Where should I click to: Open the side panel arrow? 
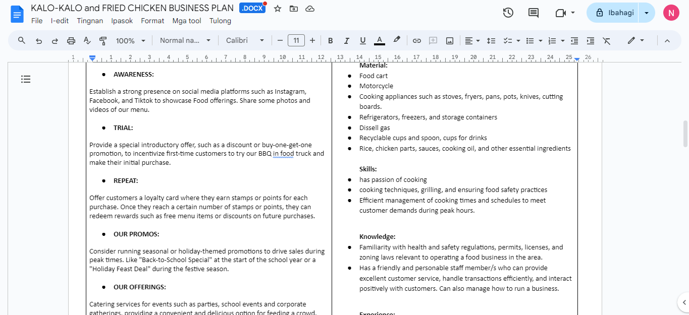point(684,302)
